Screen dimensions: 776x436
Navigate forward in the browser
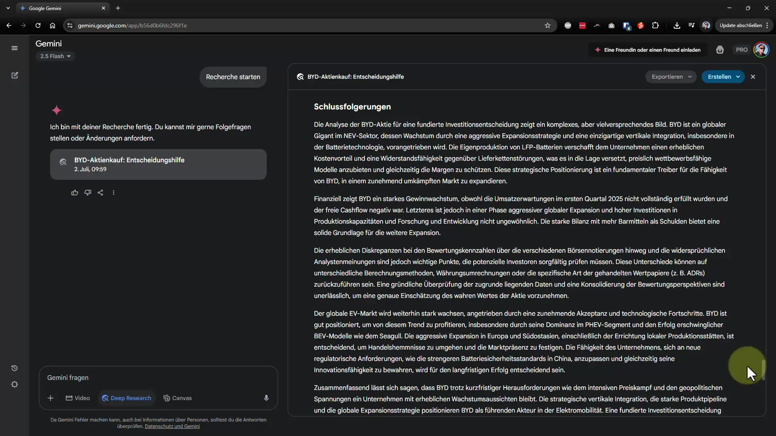23,25
